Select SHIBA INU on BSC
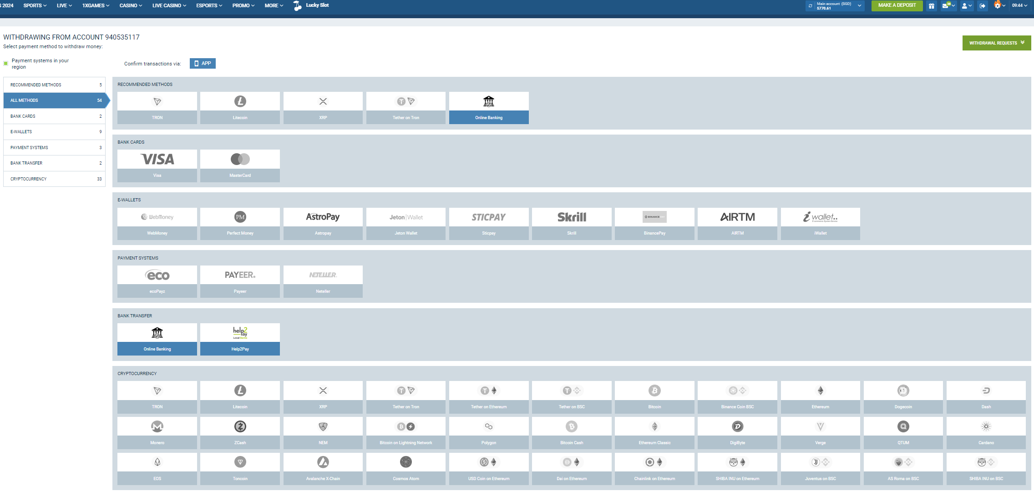1034x501 pixels. pyautogui.click(x=986, y=469)
